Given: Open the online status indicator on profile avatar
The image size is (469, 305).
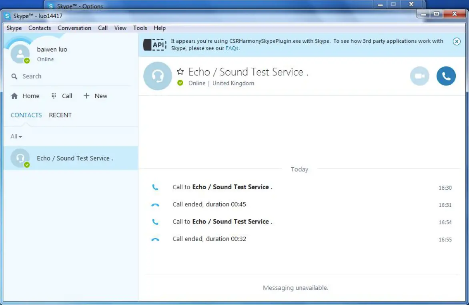Looking at the screenshot, I should click(x=27, y=61).
